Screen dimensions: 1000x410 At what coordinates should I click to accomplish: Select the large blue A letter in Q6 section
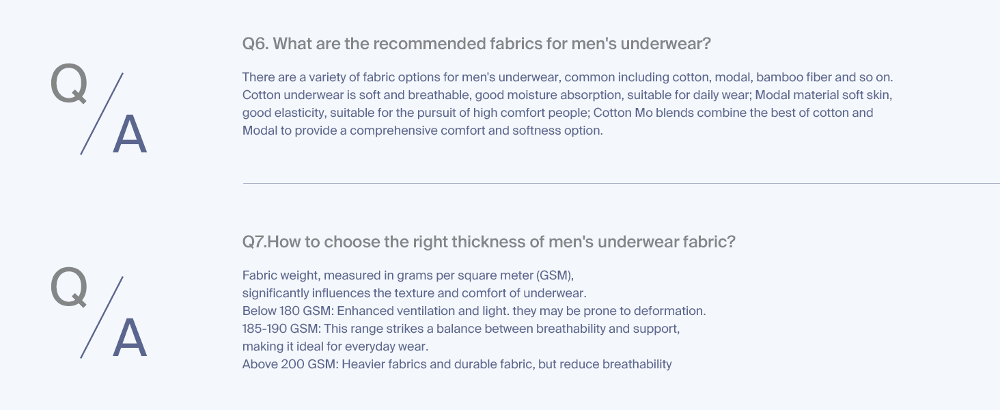[x=130, y=134]
